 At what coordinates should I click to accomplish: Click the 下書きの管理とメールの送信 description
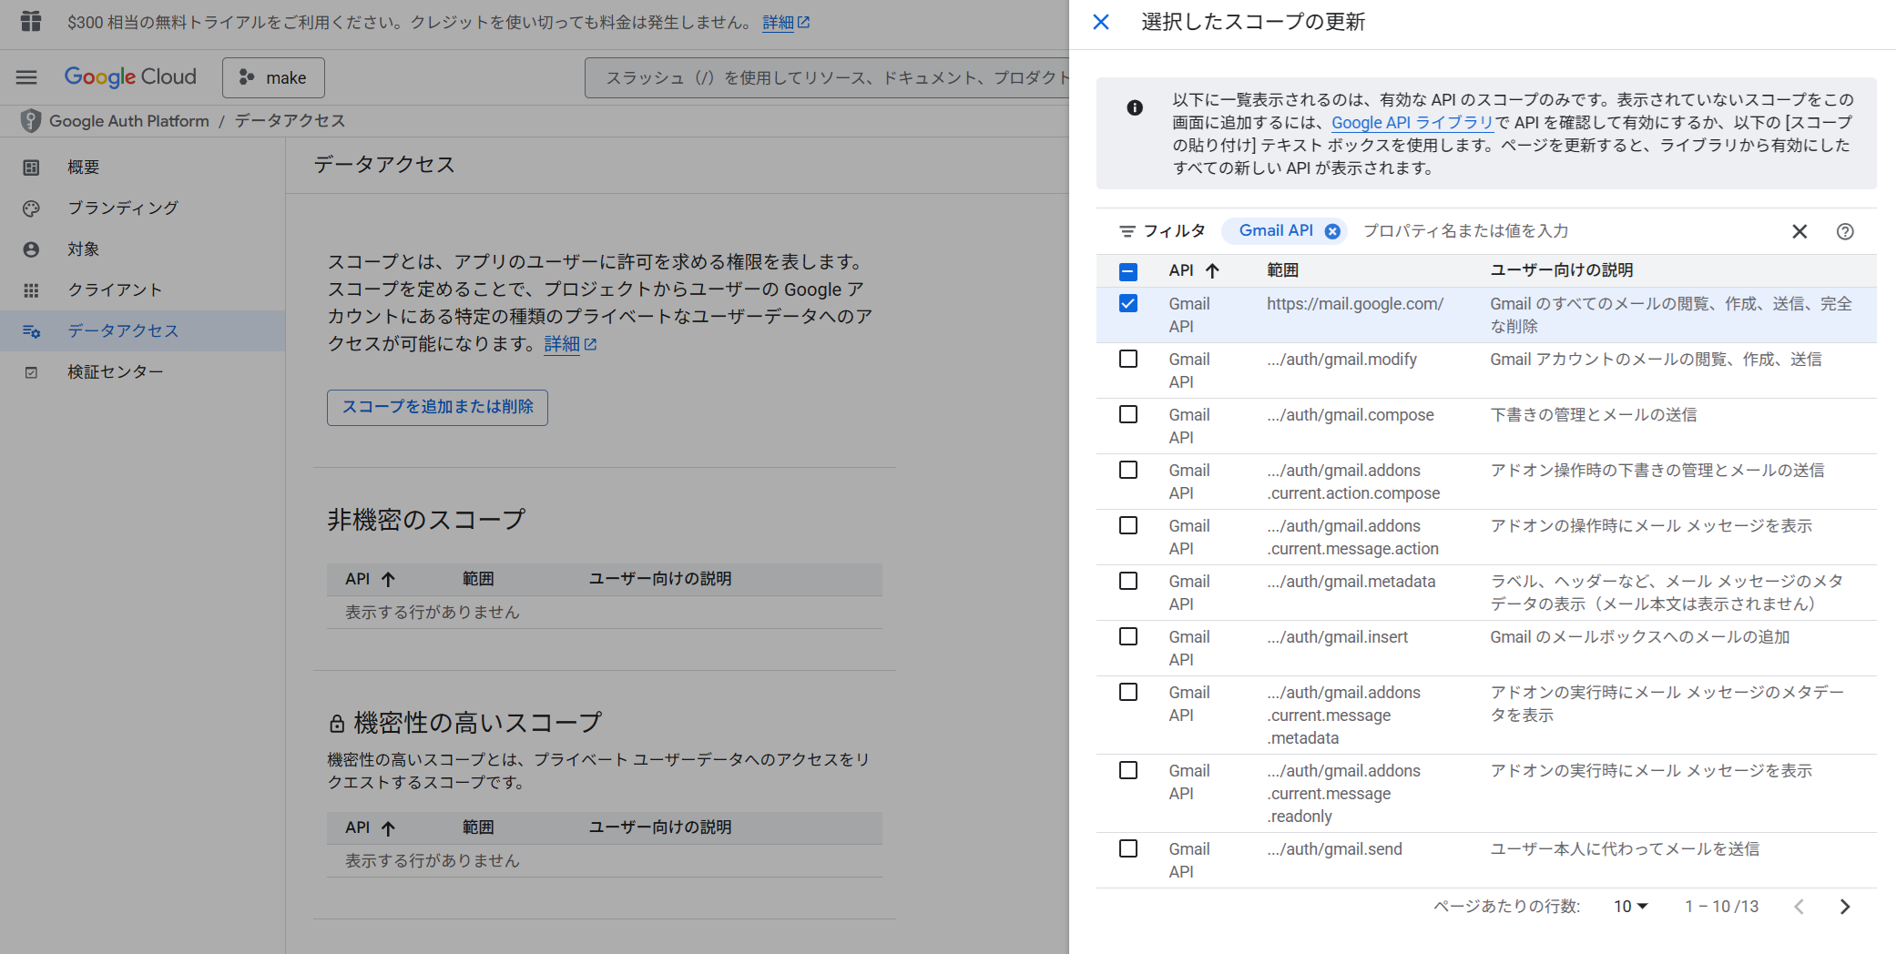(1594, 415)
